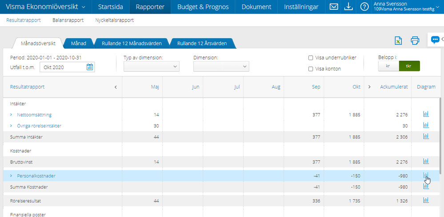Screen dimensions: 444x217
Task: Click the printer icon
Action: point(415,41)
